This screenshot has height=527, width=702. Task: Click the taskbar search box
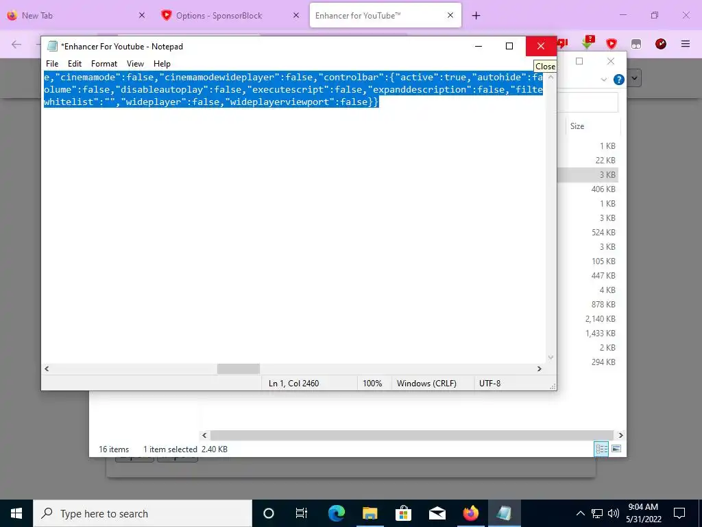point(143,513)
